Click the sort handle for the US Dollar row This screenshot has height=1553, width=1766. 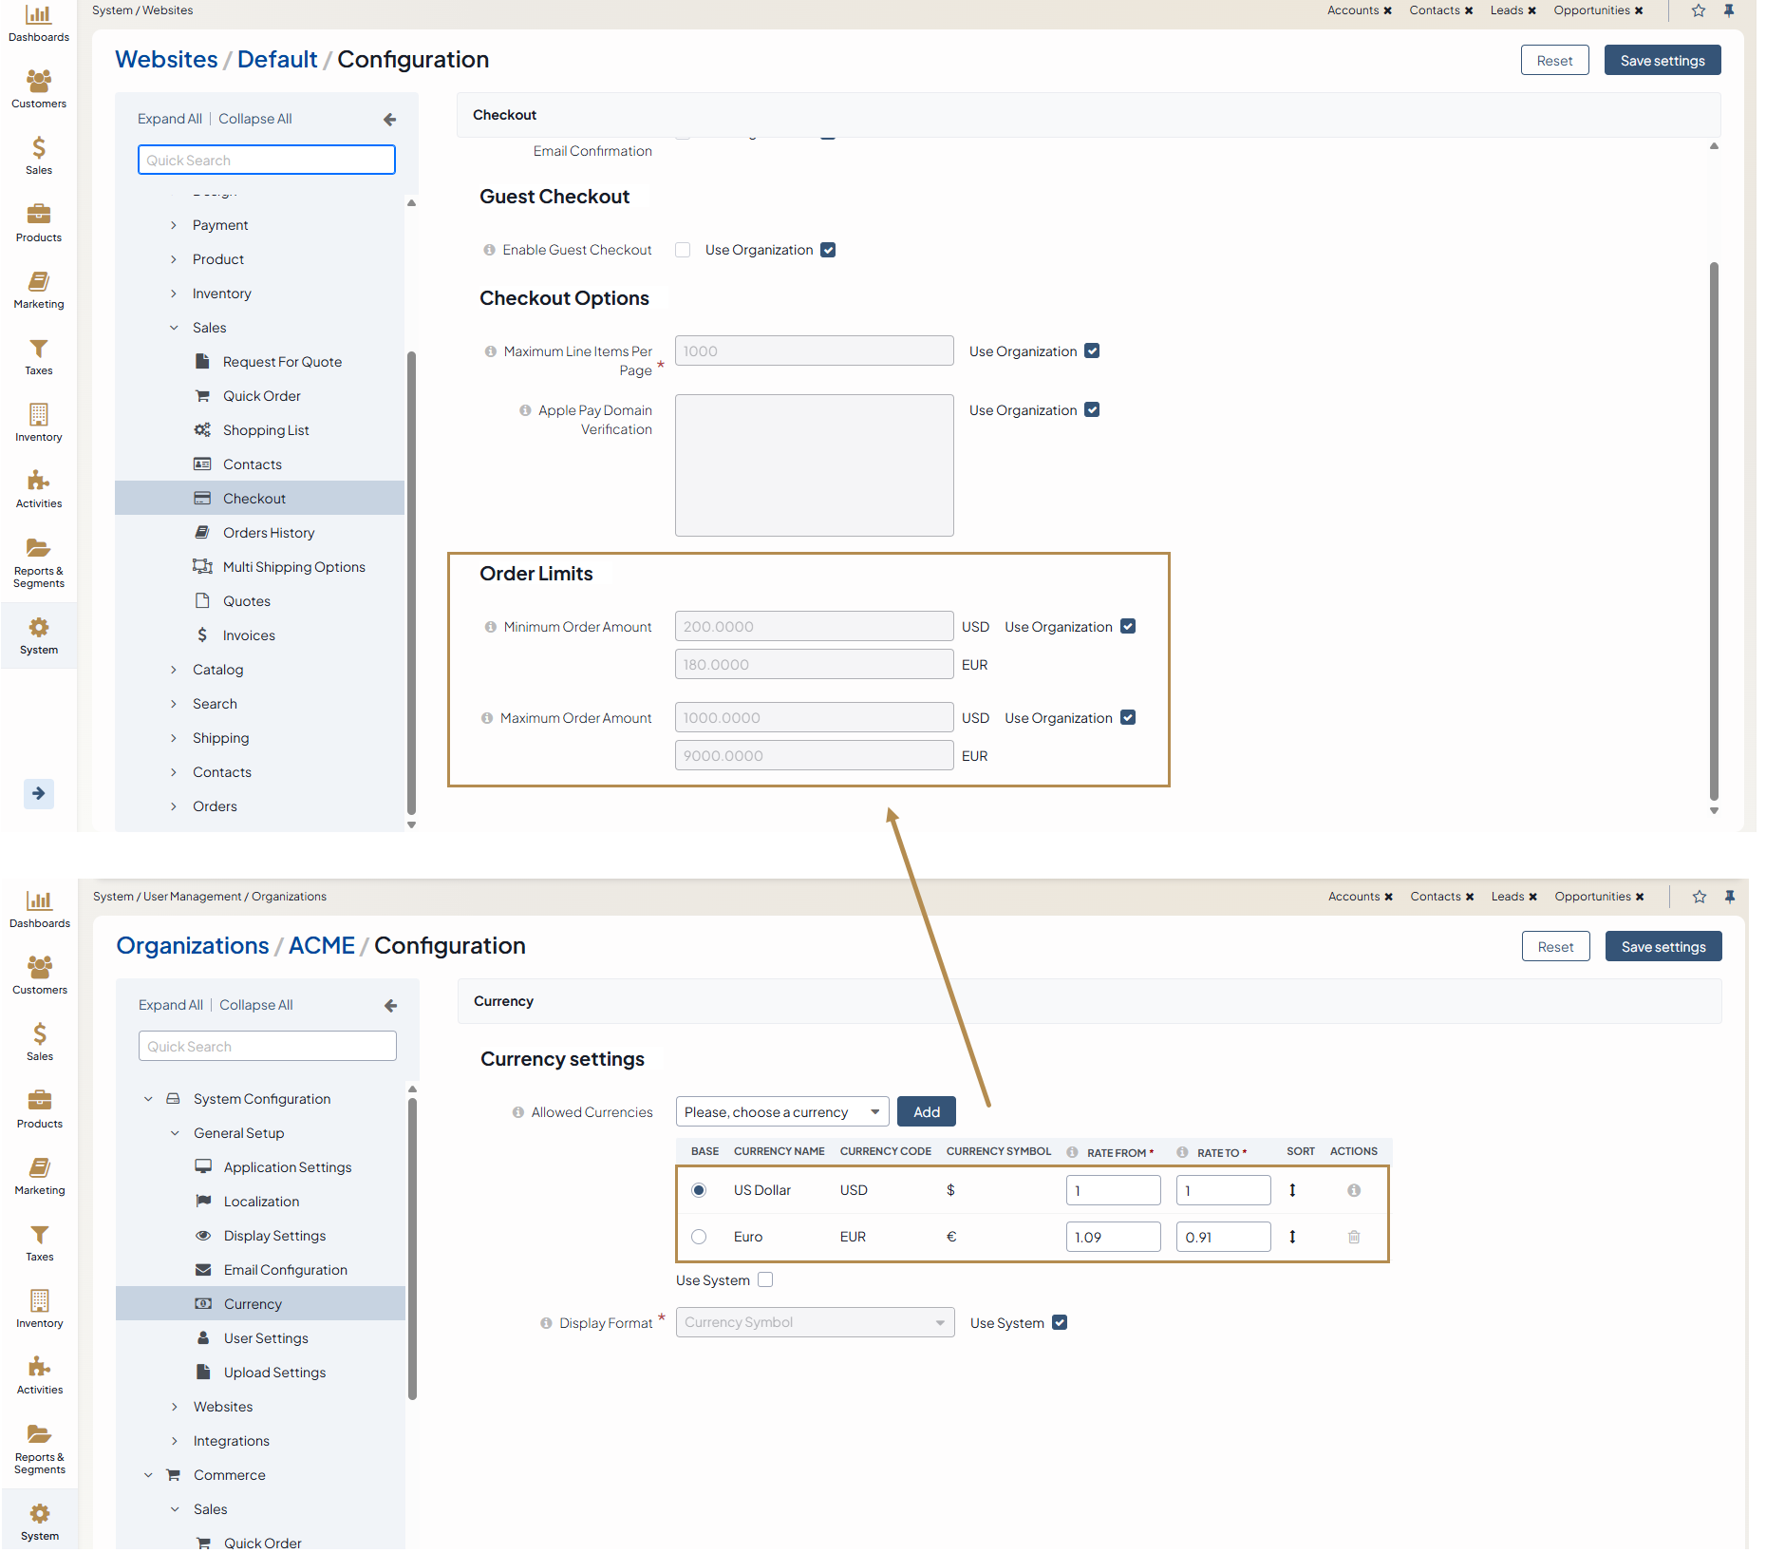coord(1292,1190)
